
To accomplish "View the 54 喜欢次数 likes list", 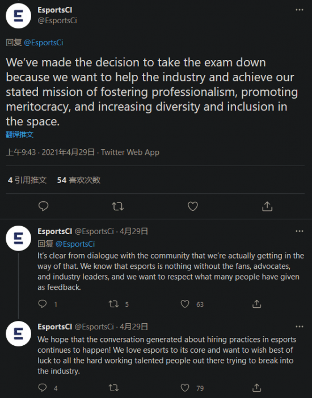I will (79, 180).
